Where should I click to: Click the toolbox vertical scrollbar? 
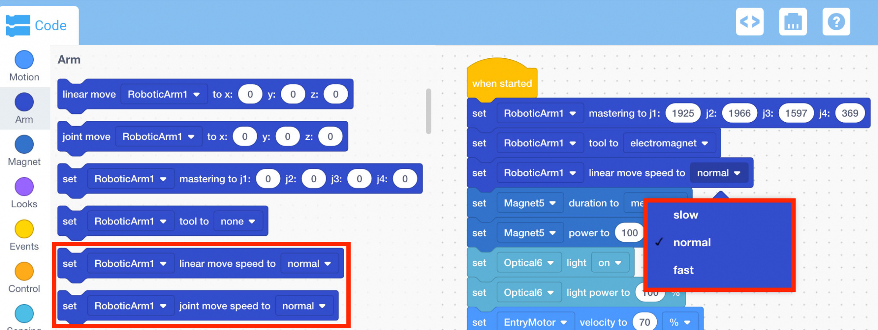click(x=428, y=111)
